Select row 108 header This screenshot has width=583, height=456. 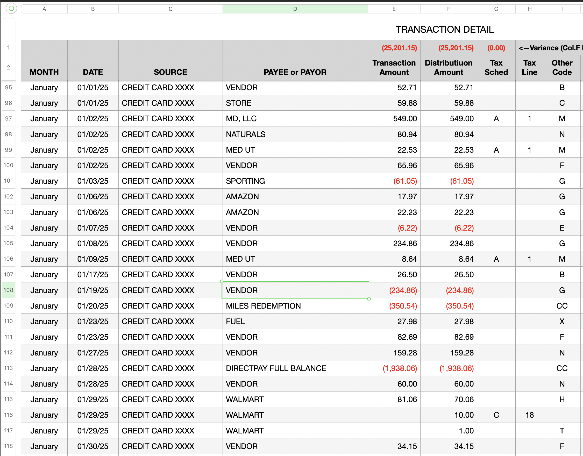coord(8,290)
